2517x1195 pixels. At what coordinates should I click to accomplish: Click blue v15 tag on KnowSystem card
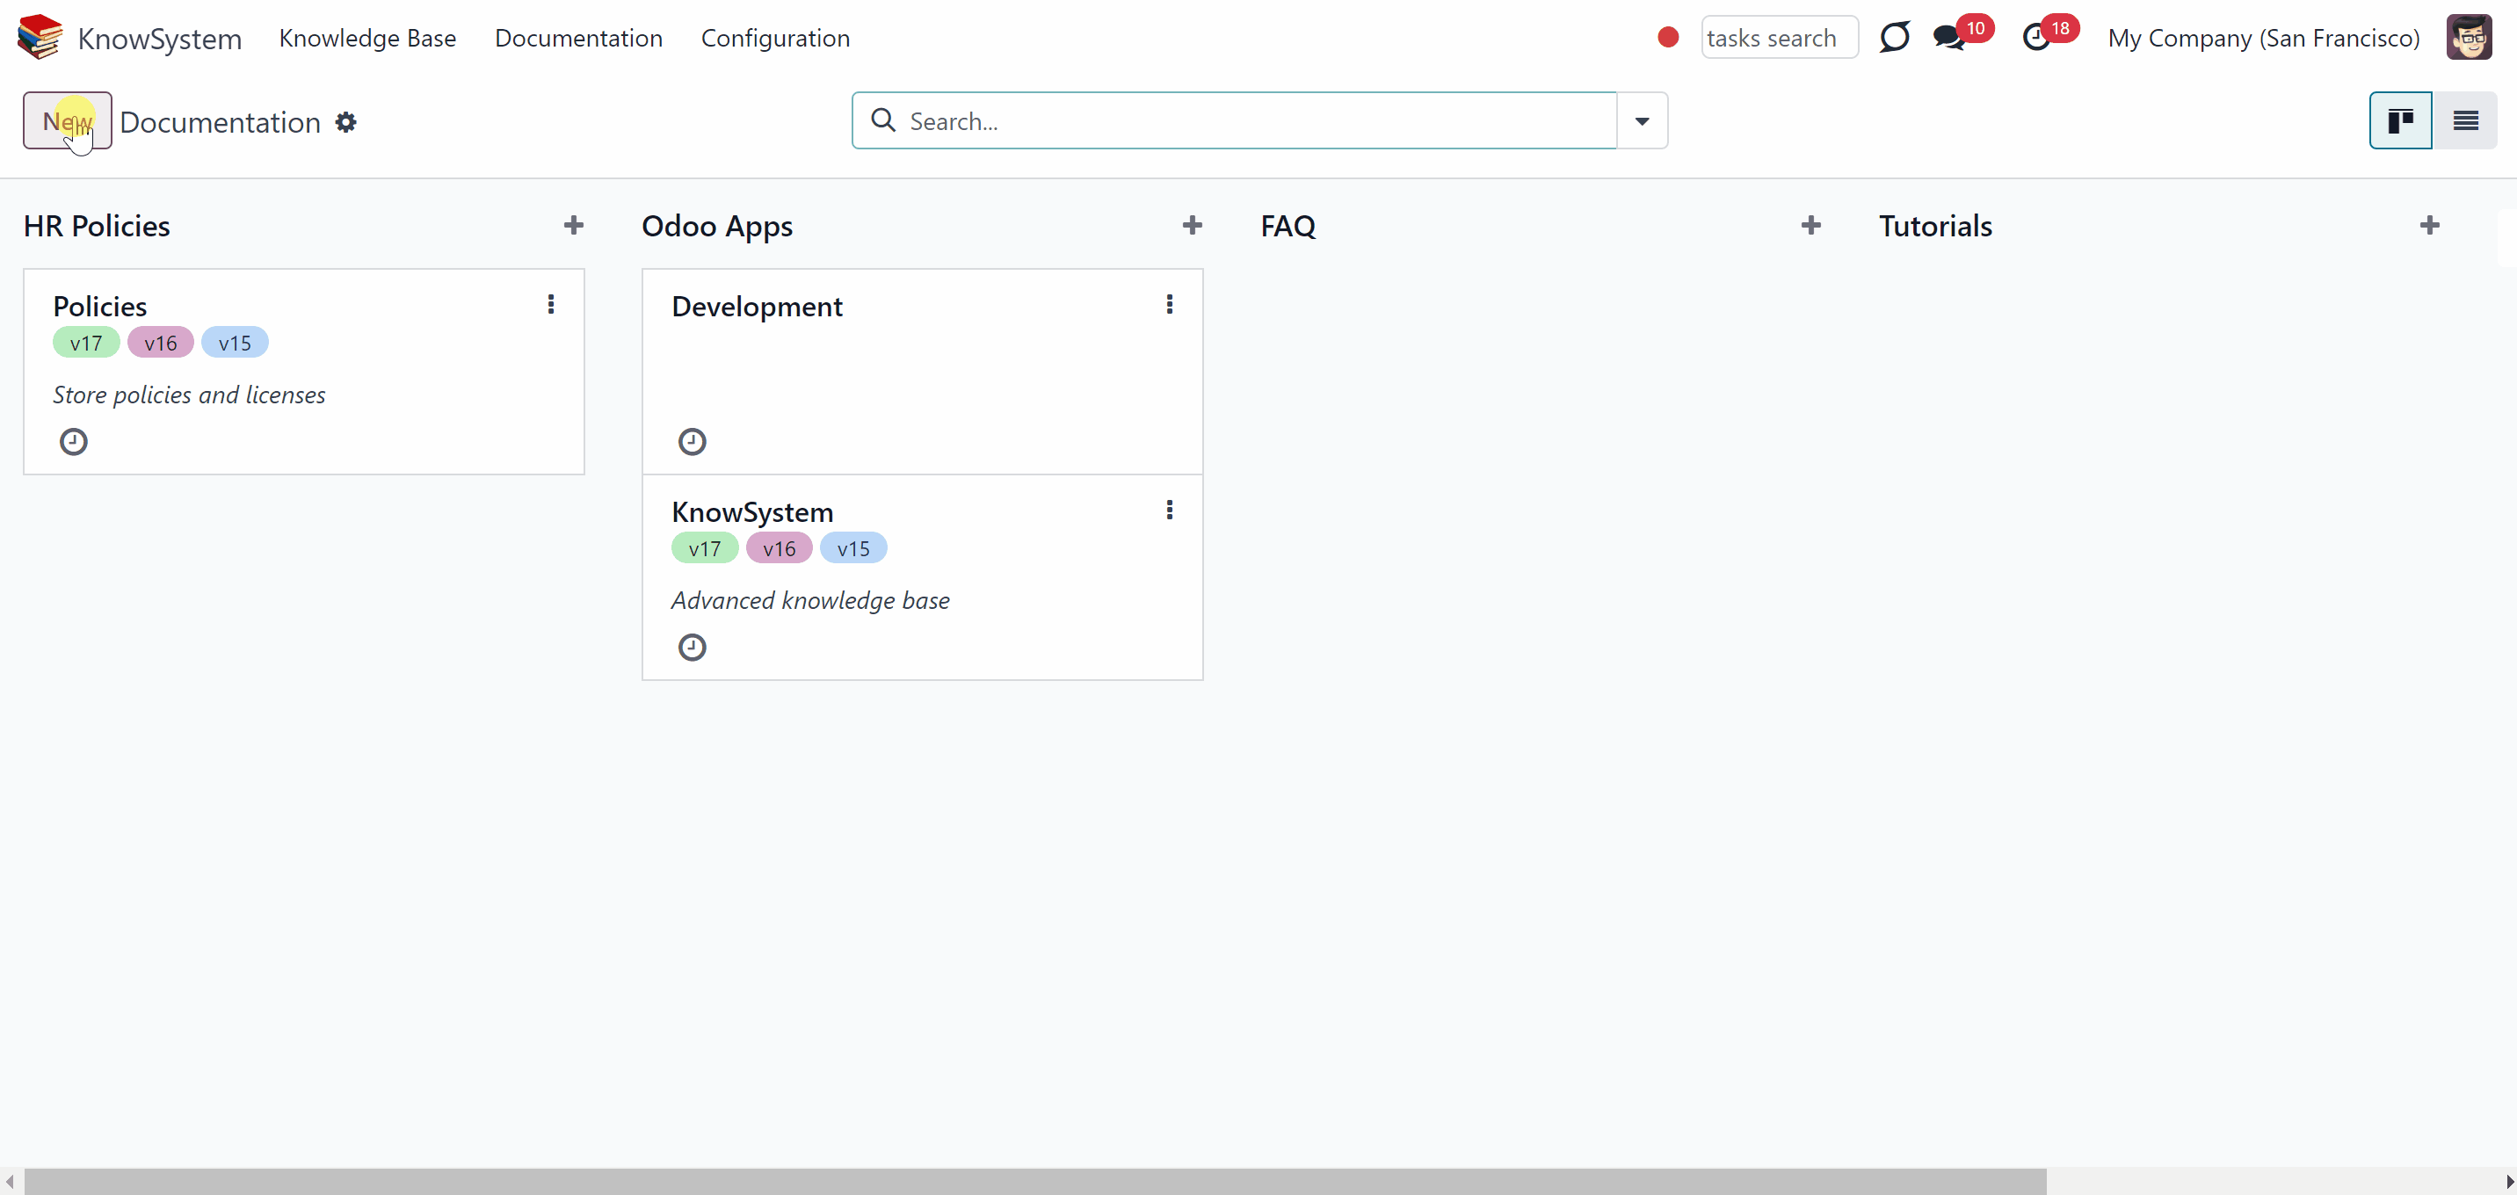click(x=853, y=548)
